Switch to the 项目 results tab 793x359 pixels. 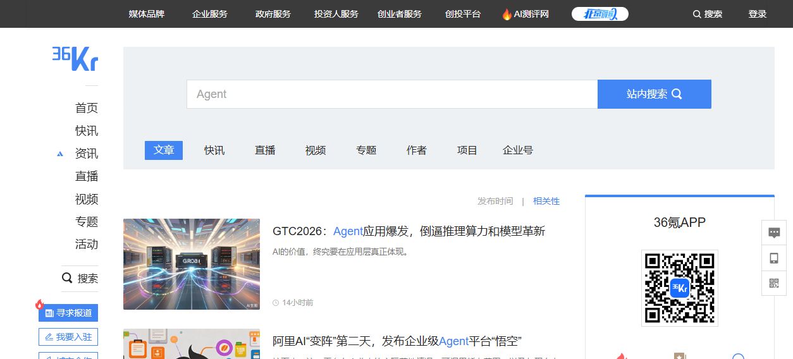pyautogui.click(x=467, y=150)
